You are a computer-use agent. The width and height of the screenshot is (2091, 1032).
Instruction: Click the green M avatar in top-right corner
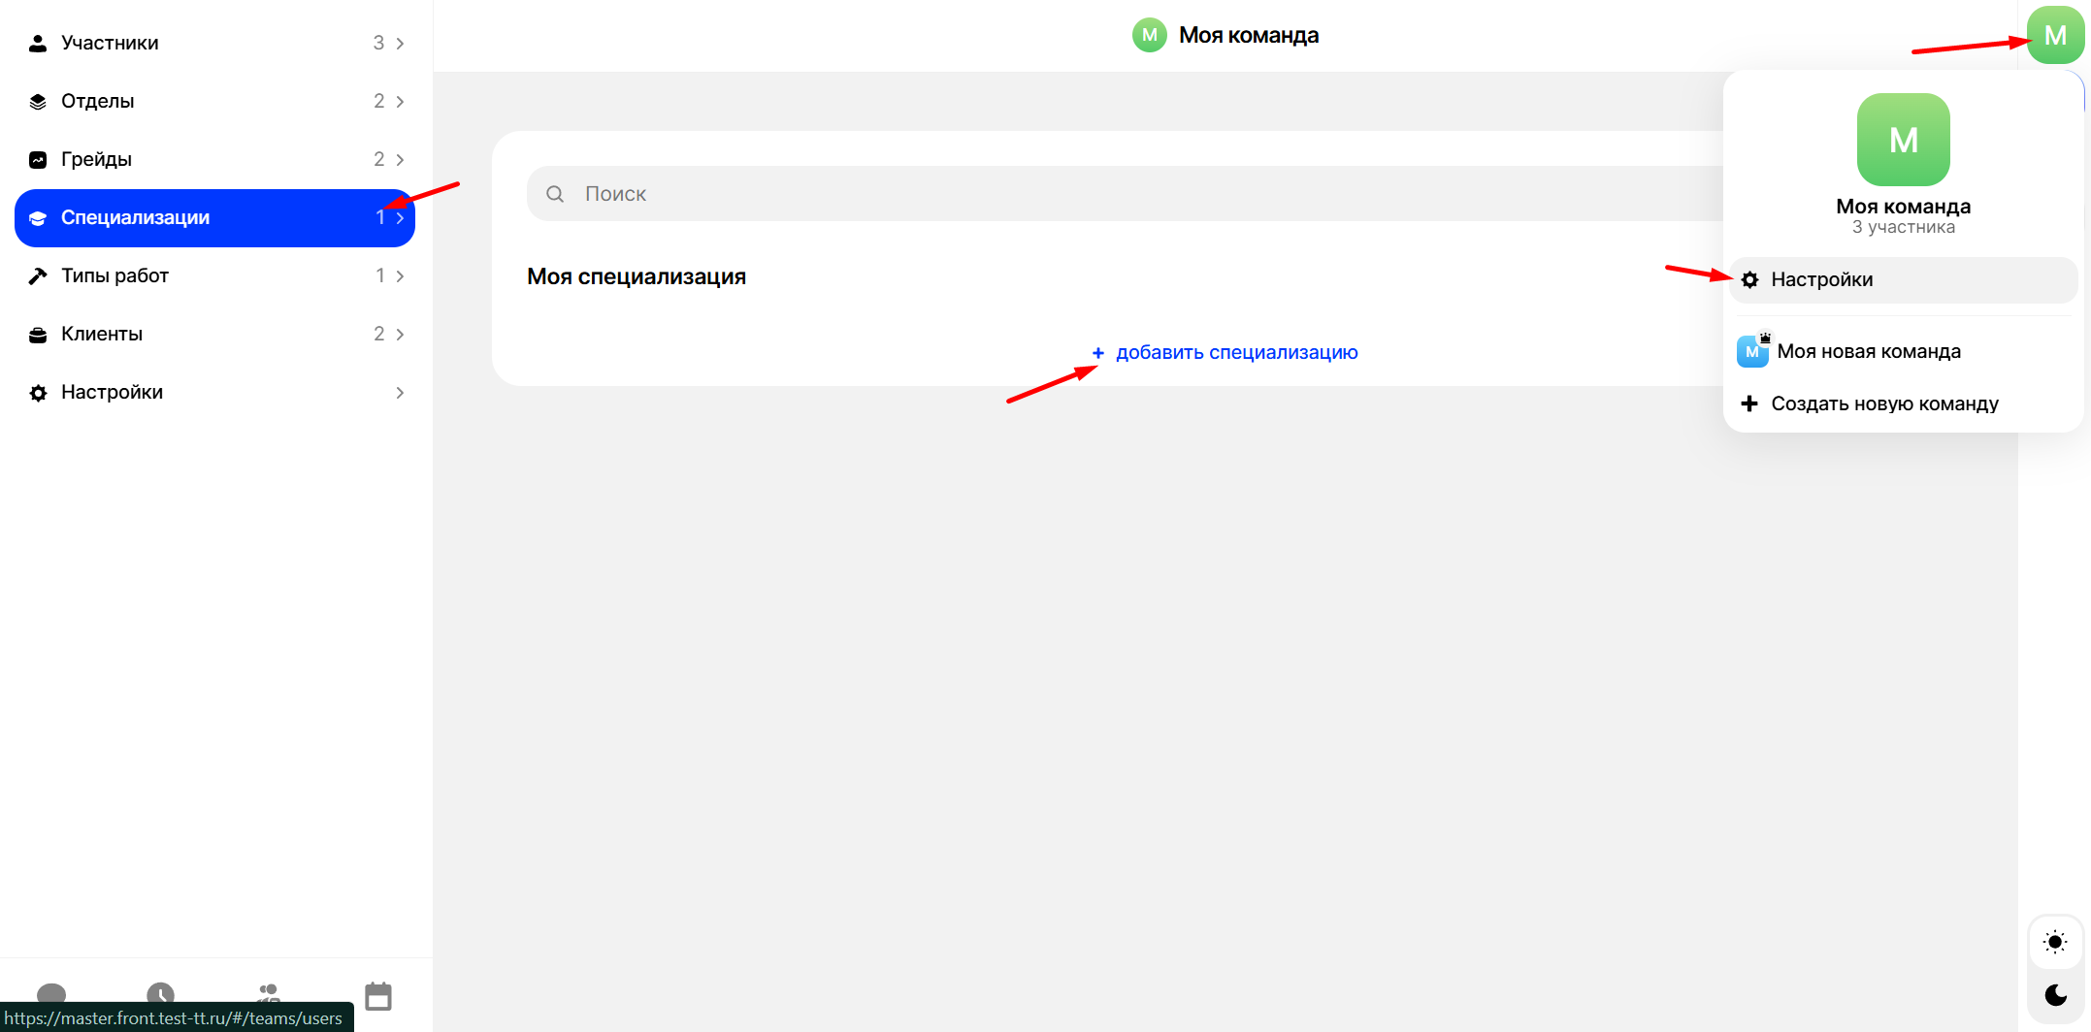[2054, 36]
